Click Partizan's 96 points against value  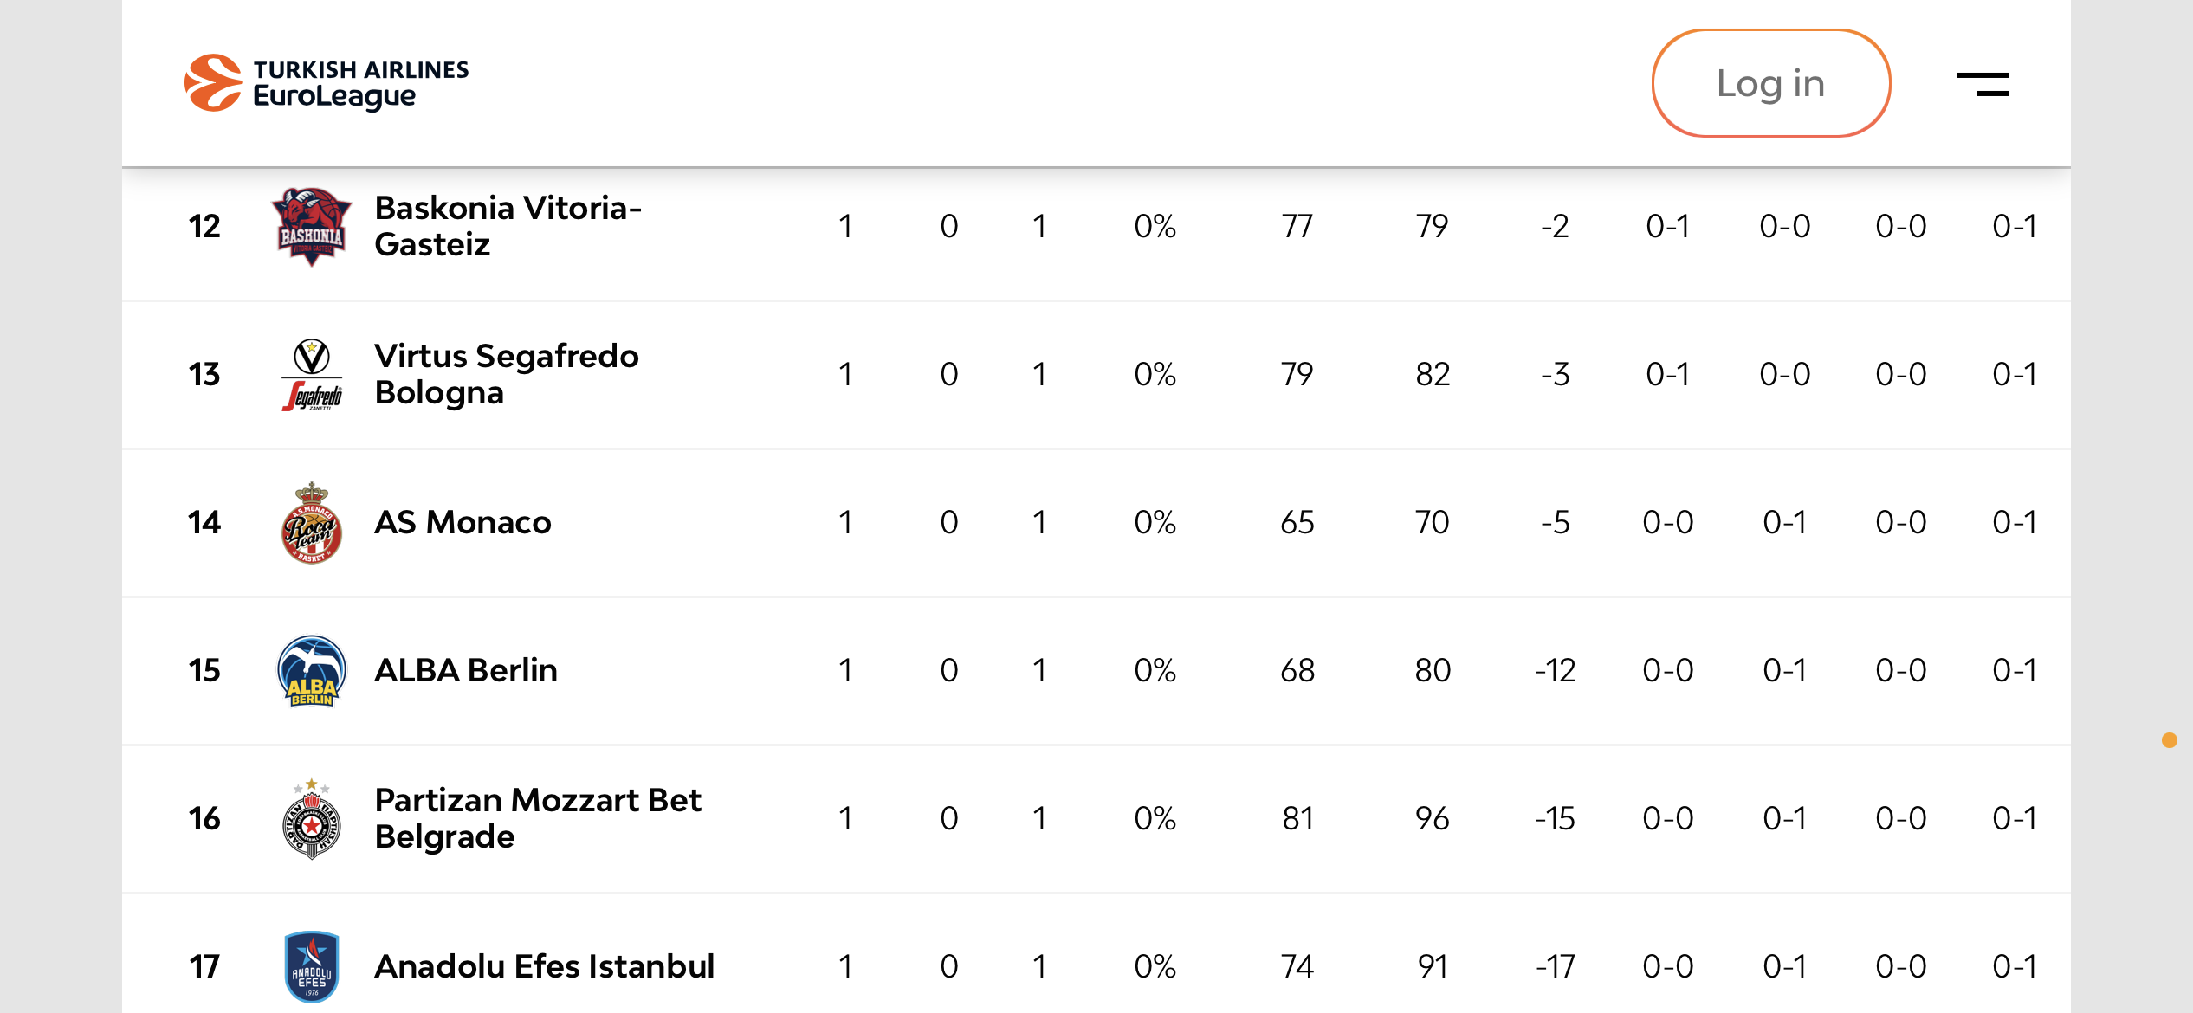(1432, 818)
